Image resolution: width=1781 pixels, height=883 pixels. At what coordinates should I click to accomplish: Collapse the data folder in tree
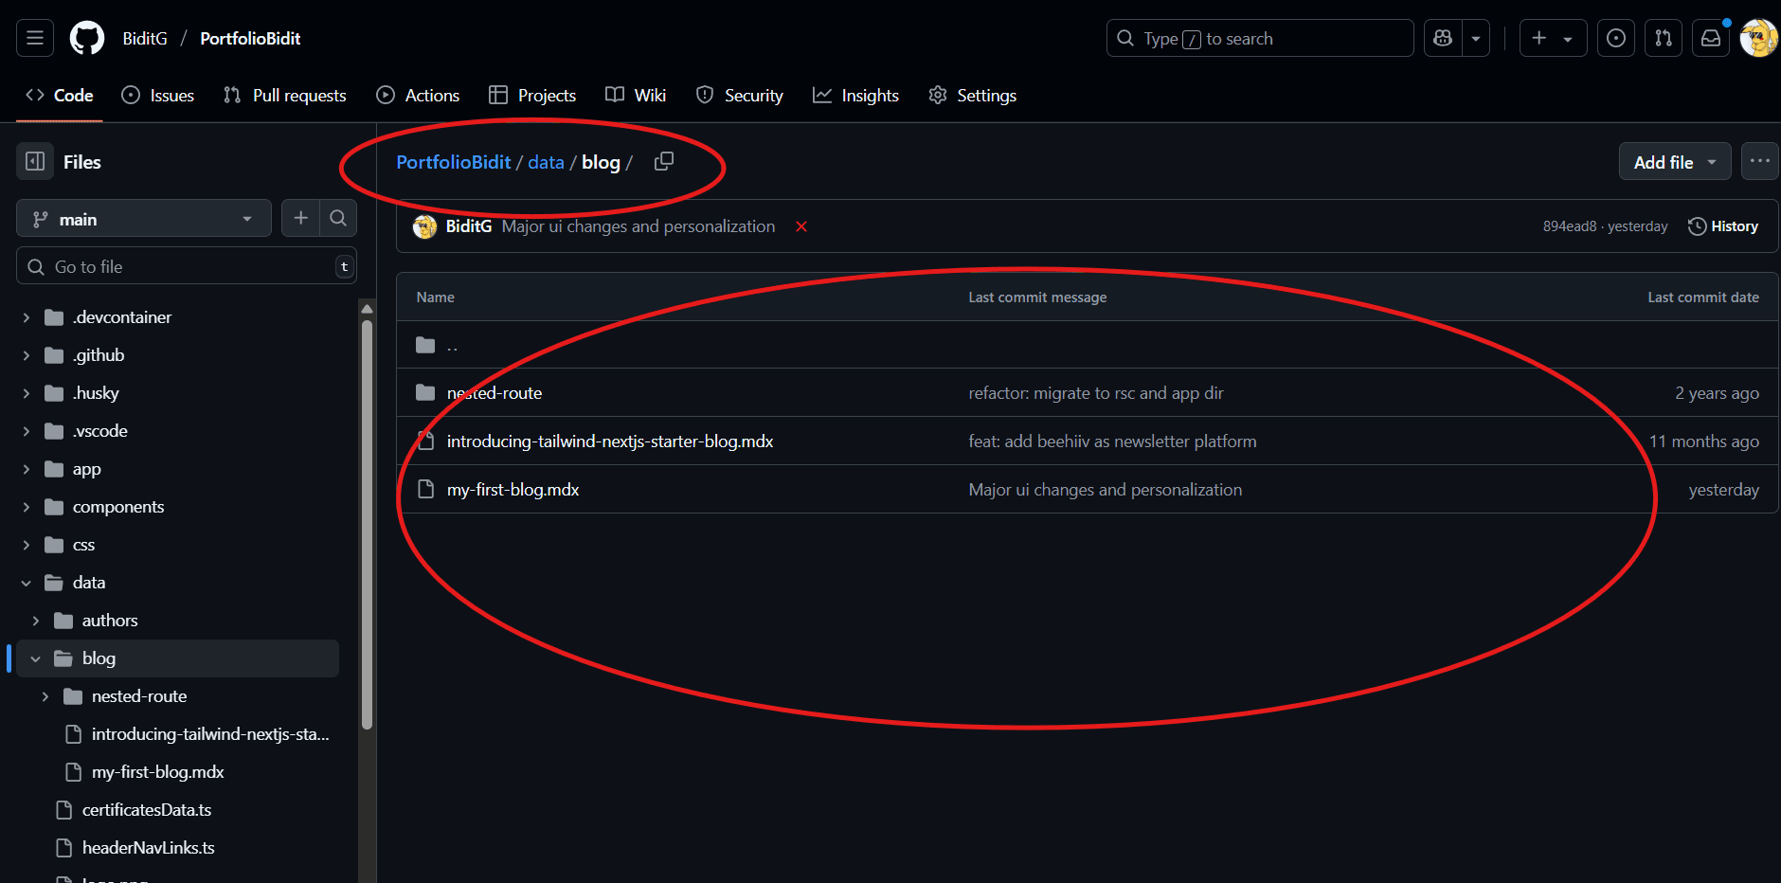[x=27, y=583]
